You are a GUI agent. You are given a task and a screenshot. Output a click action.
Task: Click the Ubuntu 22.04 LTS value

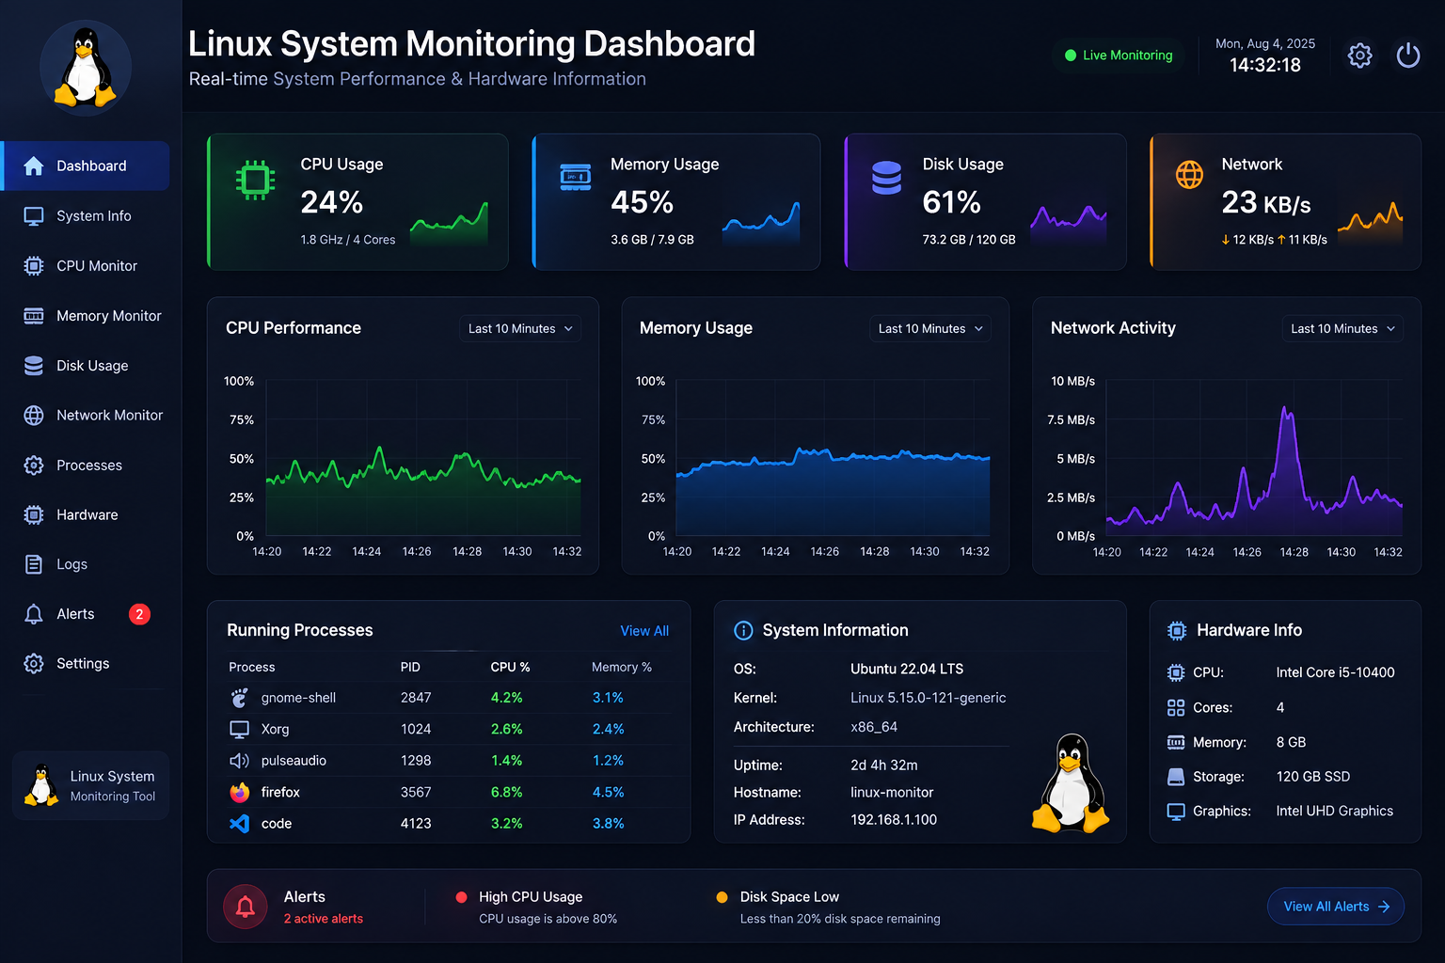[907, 669]
